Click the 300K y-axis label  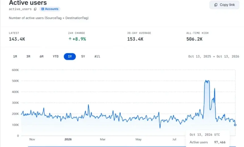pos(15,103)
